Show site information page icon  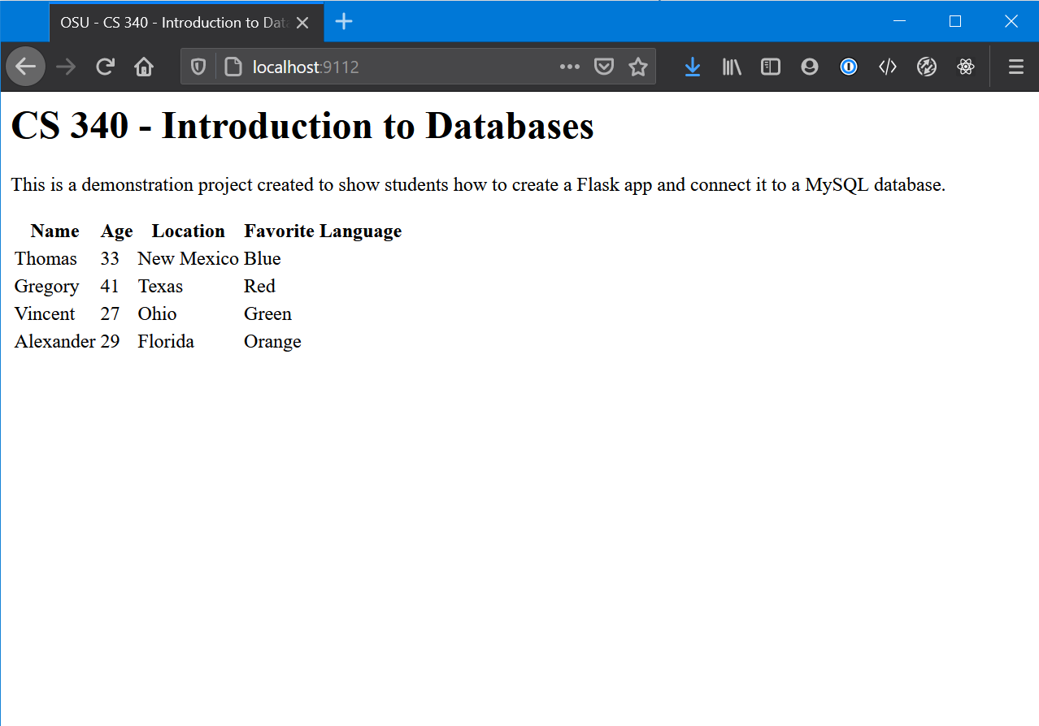(233, 67)
